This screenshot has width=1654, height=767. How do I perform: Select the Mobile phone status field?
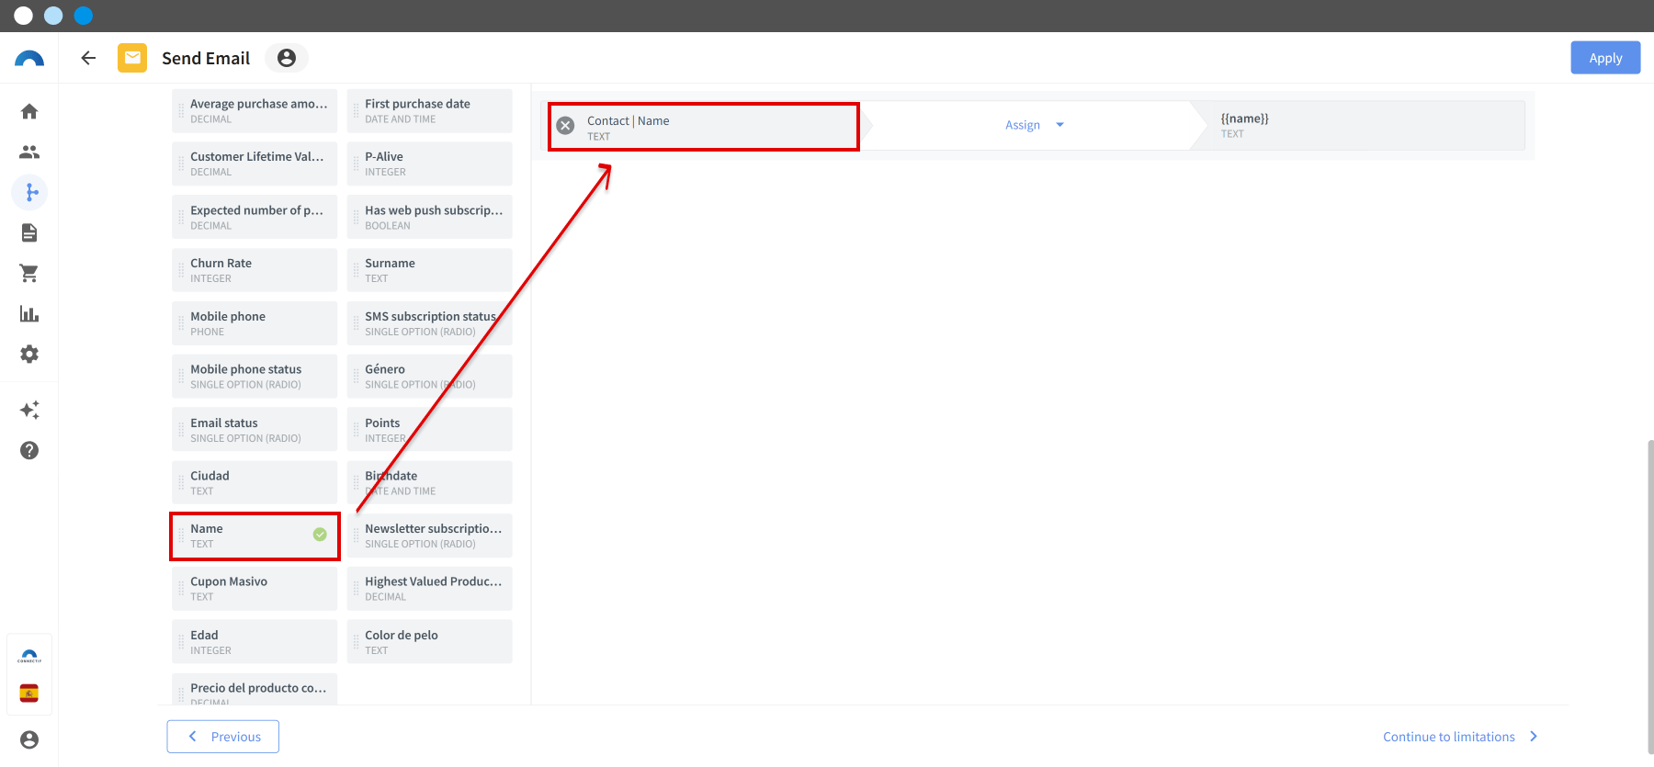255,377
